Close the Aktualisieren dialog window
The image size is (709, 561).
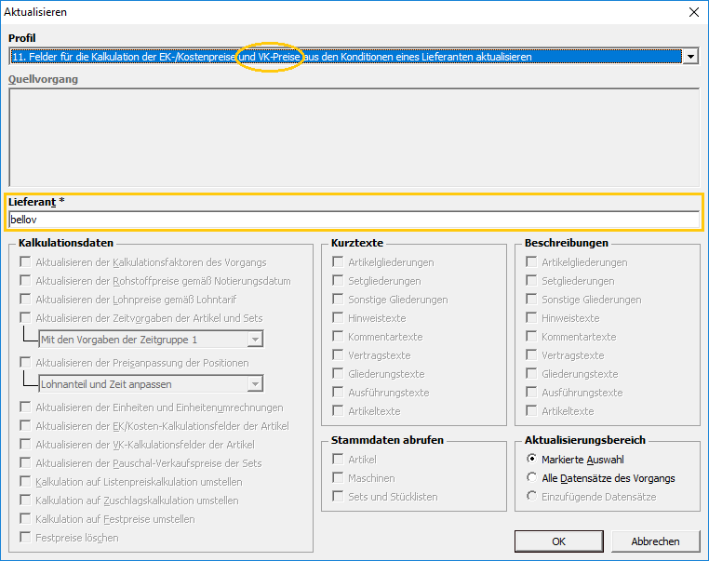click(x=692, y=12)
